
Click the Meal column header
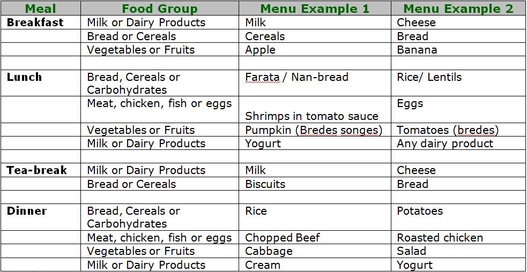pos(40,9)
